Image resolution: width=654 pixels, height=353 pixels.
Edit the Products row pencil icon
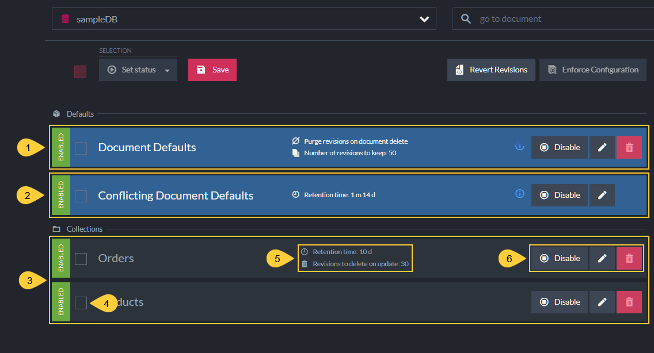[602, 302]
